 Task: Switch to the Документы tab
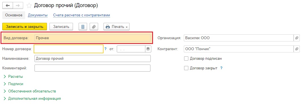pyautogui.click(x=38, y=15)
